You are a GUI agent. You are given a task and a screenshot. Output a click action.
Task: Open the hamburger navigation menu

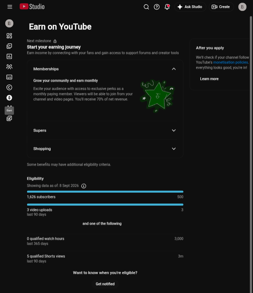pyautogui.click(x=10, y=7)
